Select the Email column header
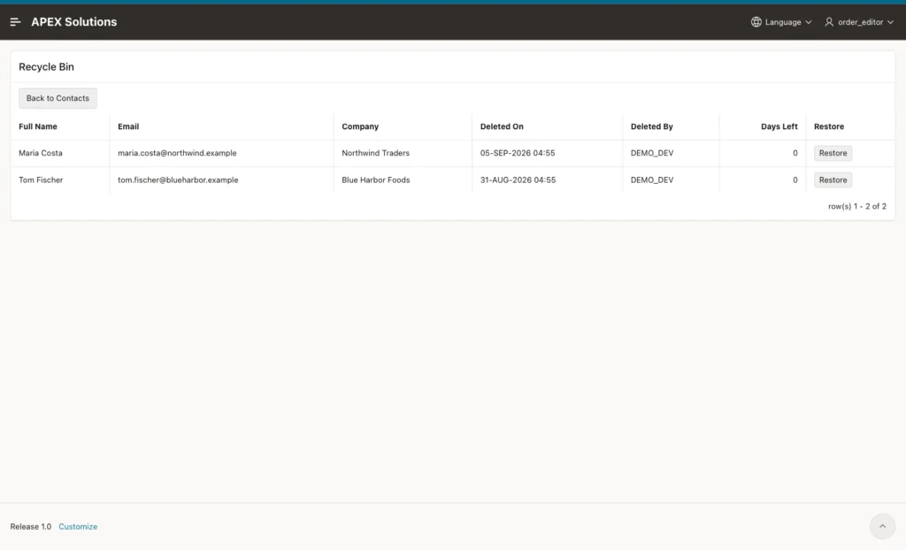 128,126
